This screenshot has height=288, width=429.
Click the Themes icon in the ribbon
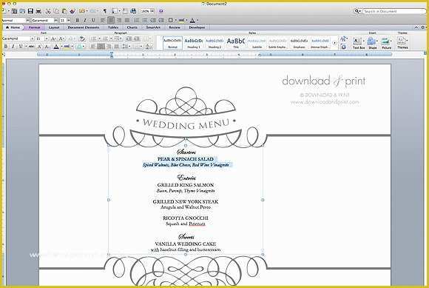click(x=402, y=43)
